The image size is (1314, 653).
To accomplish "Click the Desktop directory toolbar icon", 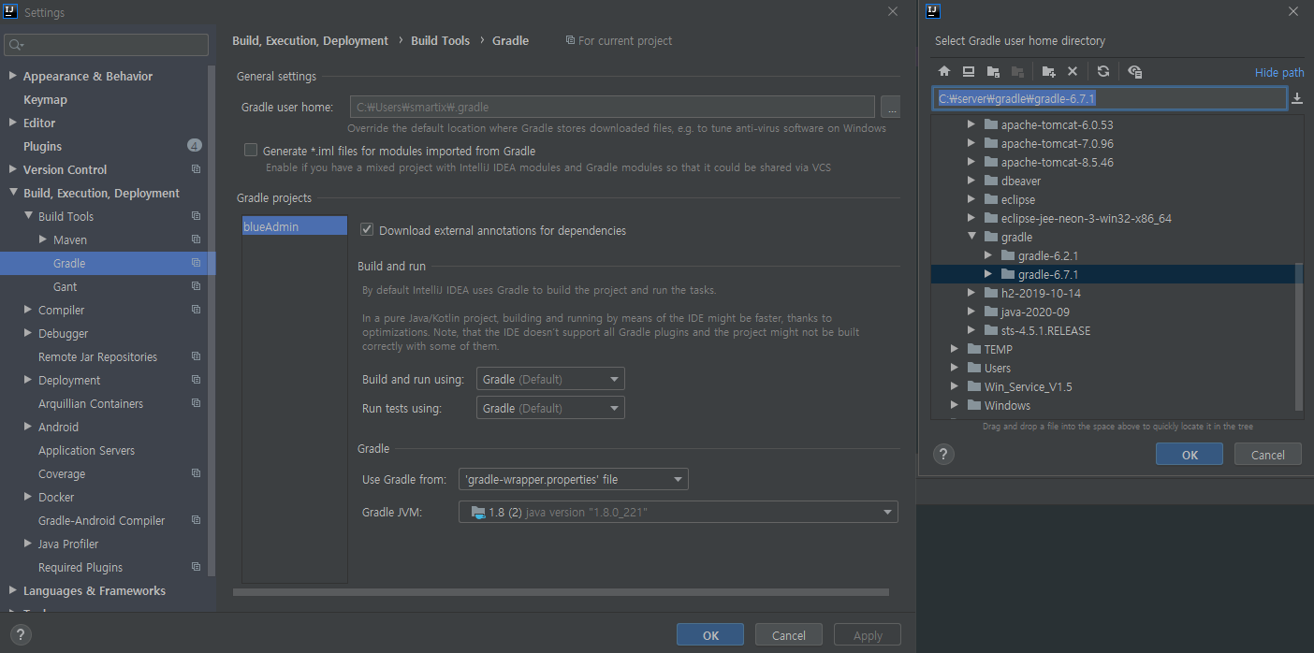I will click(969, 71).
